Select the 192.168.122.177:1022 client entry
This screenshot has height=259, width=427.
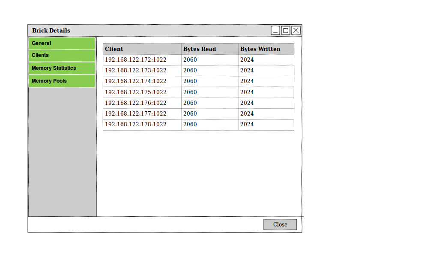click(136, 114)
